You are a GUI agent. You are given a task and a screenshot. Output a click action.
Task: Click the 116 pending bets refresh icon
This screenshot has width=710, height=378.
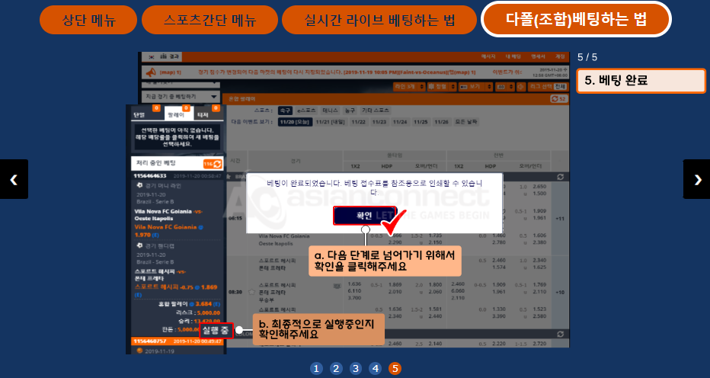click(213, 164)
